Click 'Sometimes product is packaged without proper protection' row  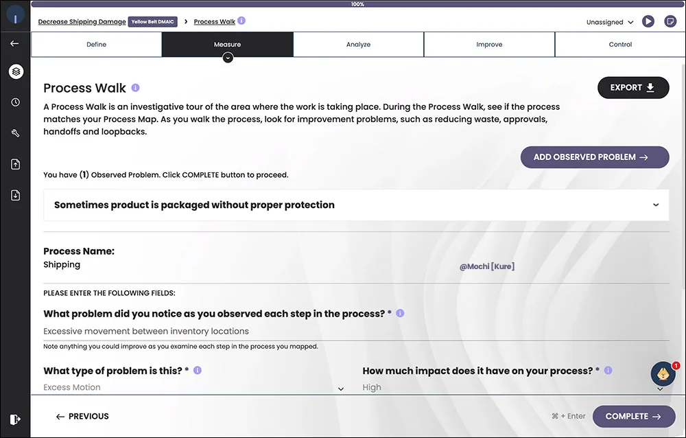point(356,205)
